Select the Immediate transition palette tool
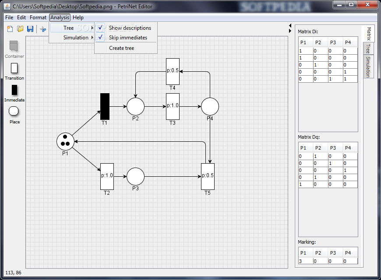The image size is (381, 280). (x=14, y=93)
